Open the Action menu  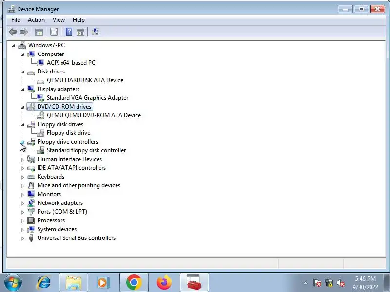pyautogui.click(x=36, y=20)
